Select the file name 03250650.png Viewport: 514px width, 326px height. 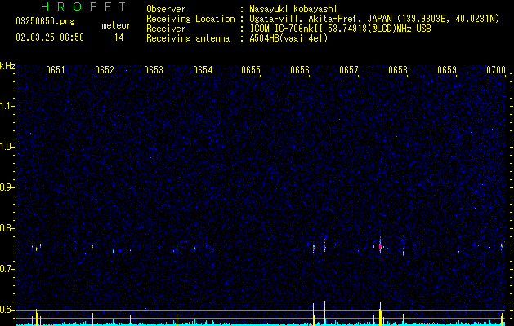(45, 22)
